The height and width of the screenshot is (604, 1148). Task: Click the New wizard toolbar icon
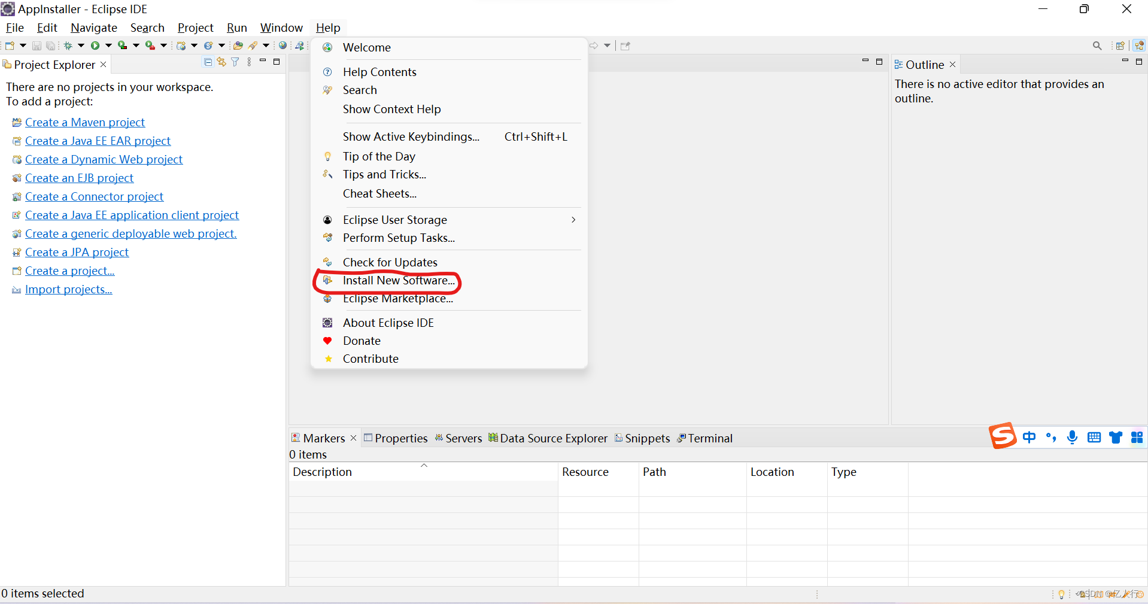[10, 45]
